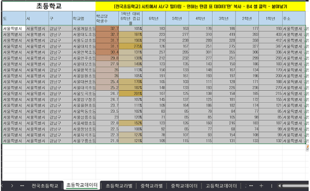Click the horizontal scrollbar left arrow

(x=279, y=186)
